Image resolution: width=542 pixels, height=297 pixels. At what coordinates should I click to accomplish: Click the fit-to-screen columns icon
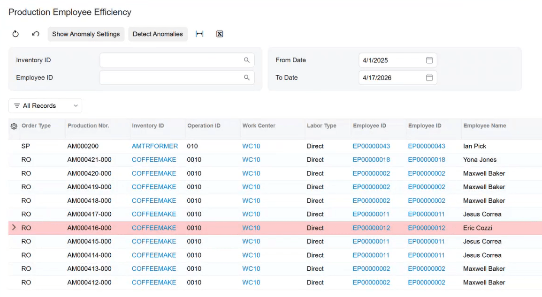click(x=199, y=34)
